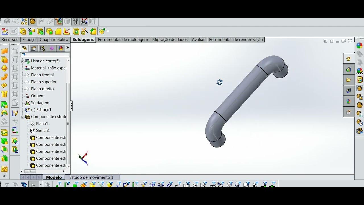The height and width of the screenshot is (205, 364).
Task: Click the Reference Geometry icon
Action: click(102, 31)
